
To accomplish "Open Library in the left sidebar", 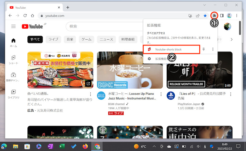I will 14,93.
